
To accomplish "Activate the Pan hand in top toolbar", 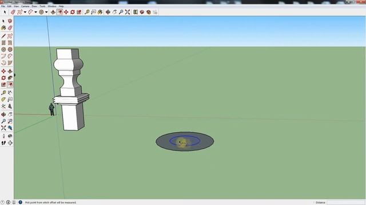I will 114,12.
